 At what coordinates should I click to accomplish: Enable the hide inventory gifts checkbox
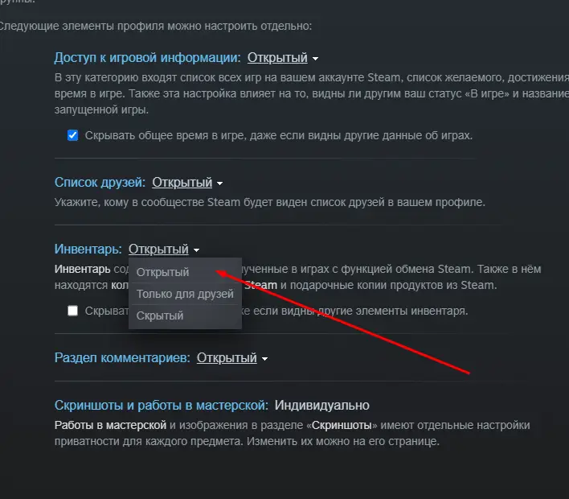coord(72,311)
